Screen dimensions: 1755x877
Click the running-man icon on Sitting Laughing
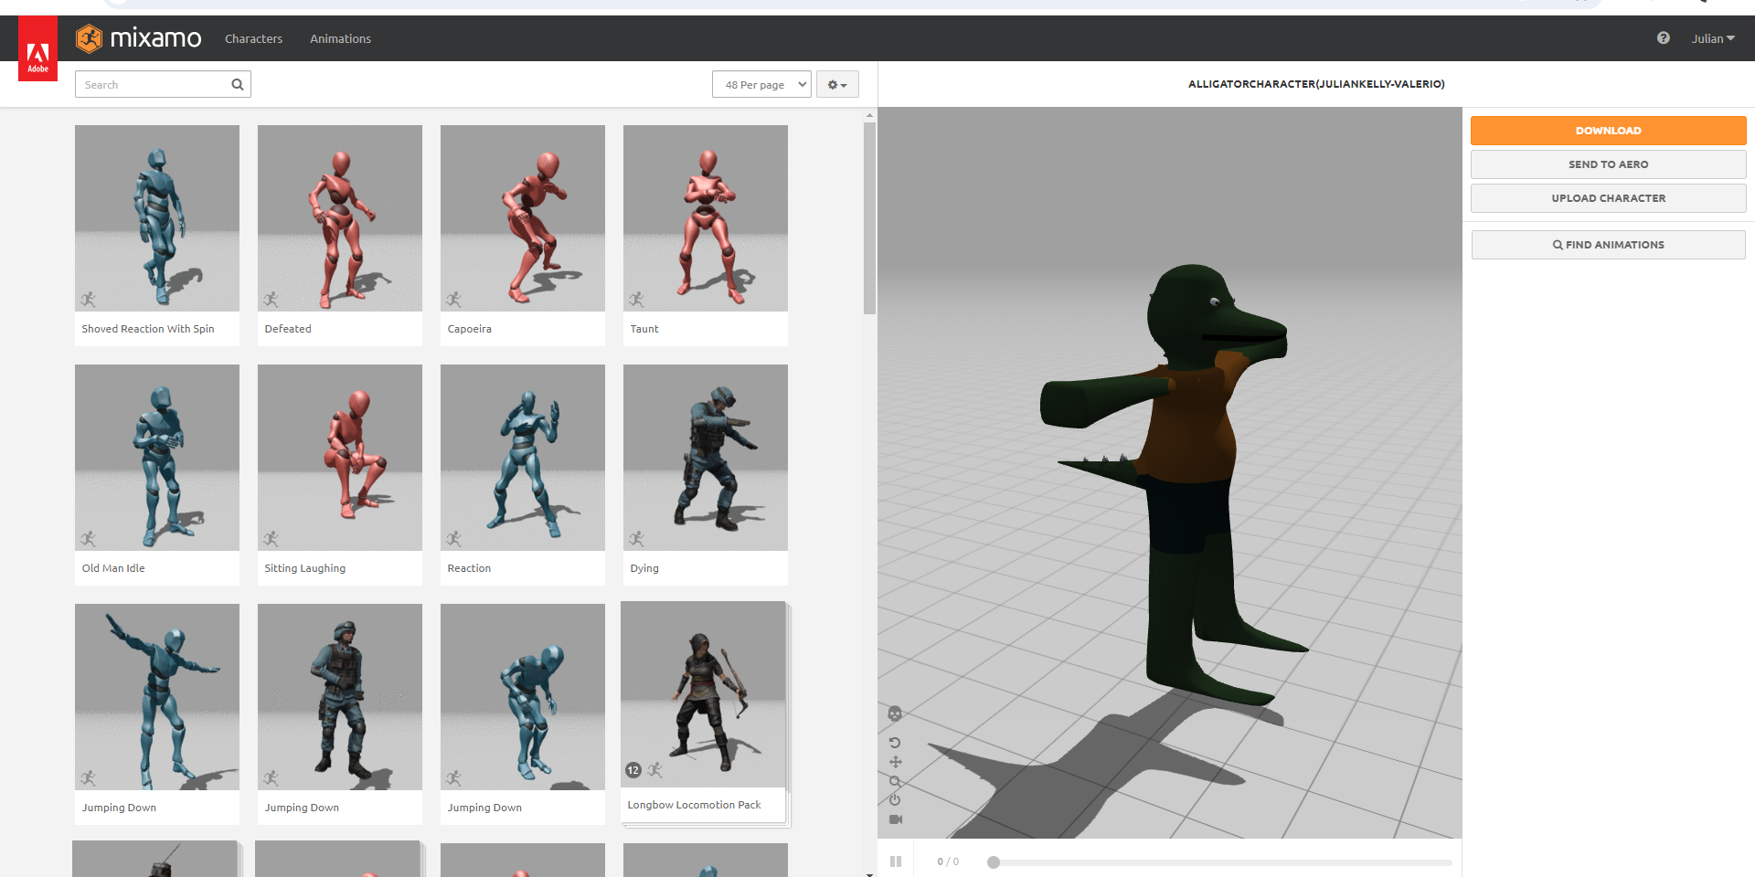(x=271, y=539)
